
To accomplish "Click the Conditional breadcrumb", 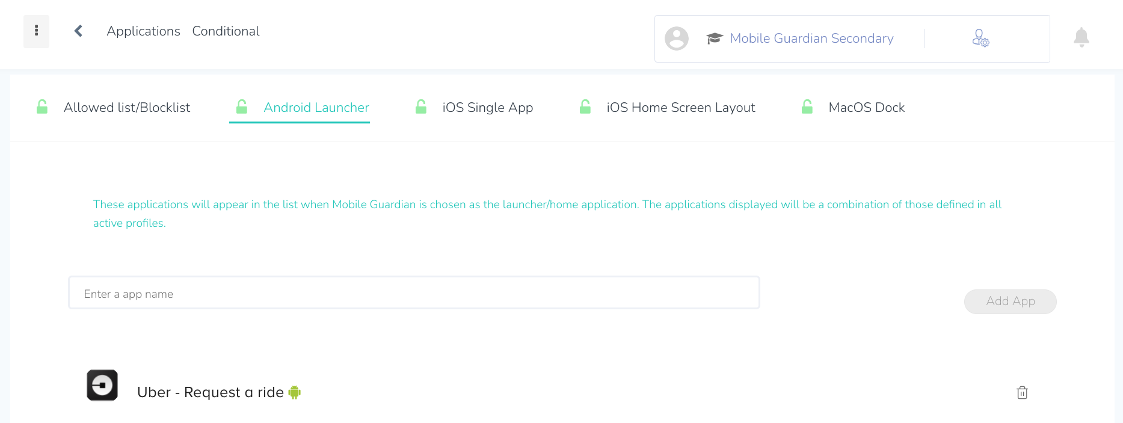I will pos(226,31).
